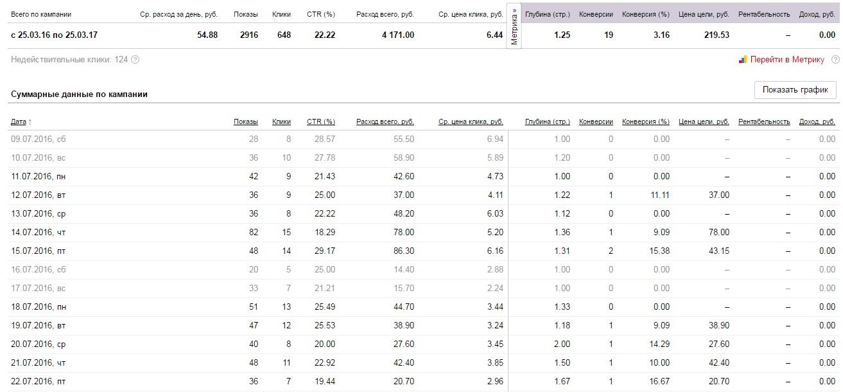Open the Перейти в Метрику link
Screen dimensions: 843x392
click(787, 60)
